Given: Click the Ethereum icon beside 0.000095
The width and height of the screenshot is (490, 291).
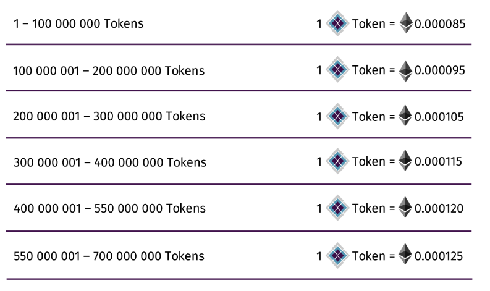Looking at the screenshot, I should (x=406, y=69).
